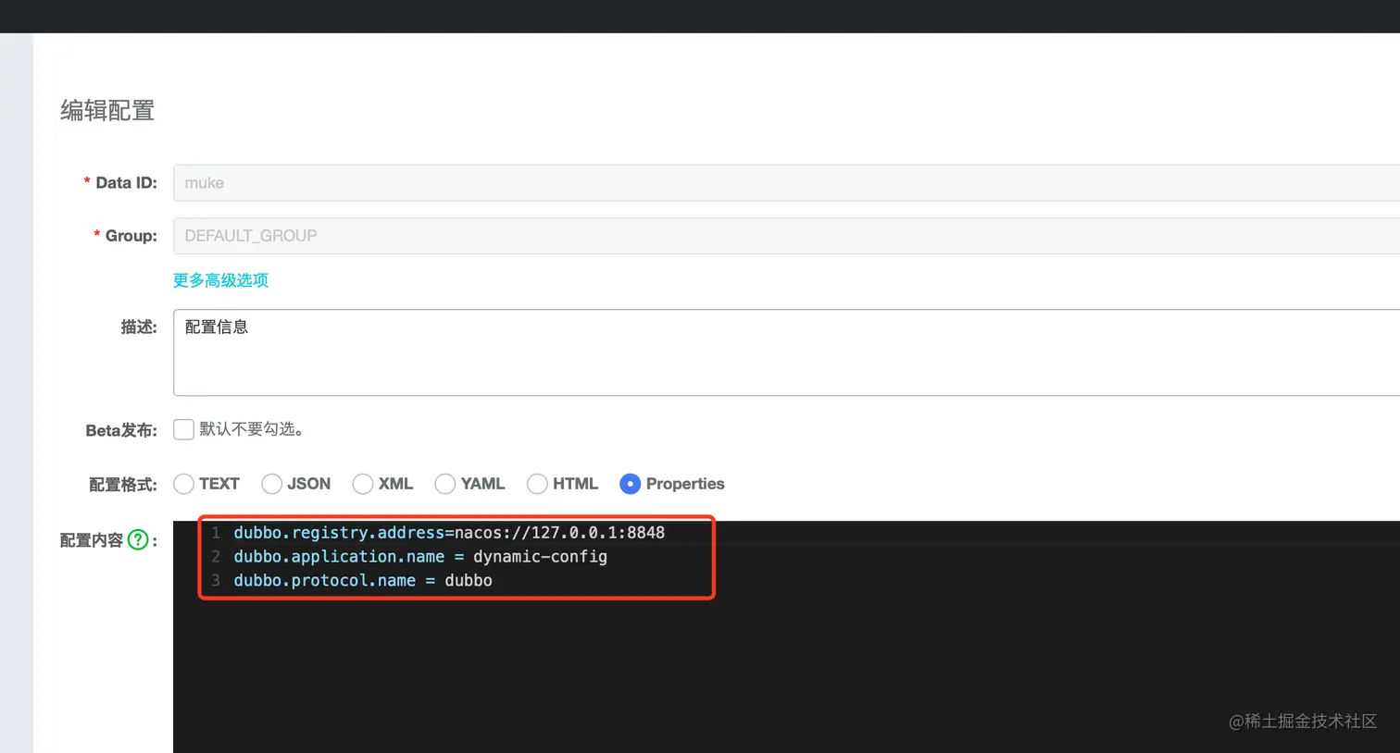The width and height of the screenshot is (1400, 753).
Task: Click the nacos://127.0.0.1:8848 value
Action: (x=559, y=533)
